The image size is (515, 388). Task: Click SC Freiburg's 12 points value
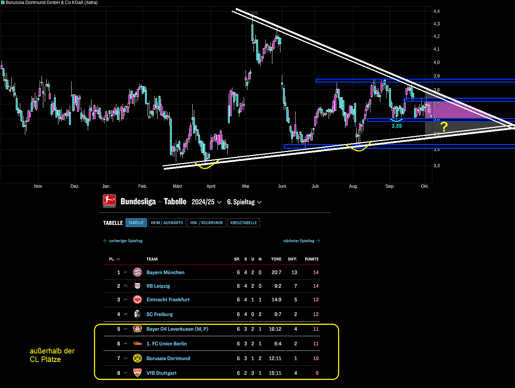point(316,314)
